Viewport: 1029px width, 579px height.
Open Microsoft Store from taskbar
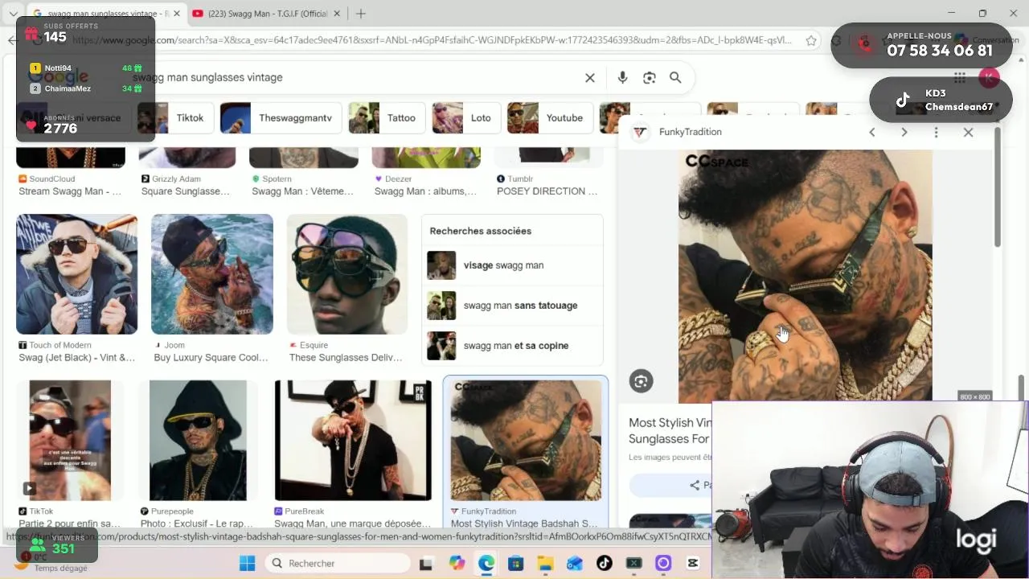(x=515, y=563)
